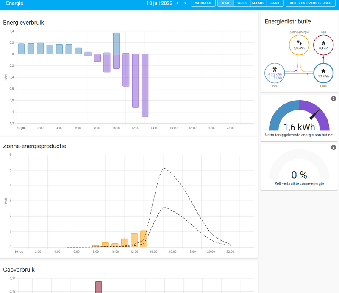
Task: Click blue consumption bar at 2:00
Action: click(x=40, y=48)
